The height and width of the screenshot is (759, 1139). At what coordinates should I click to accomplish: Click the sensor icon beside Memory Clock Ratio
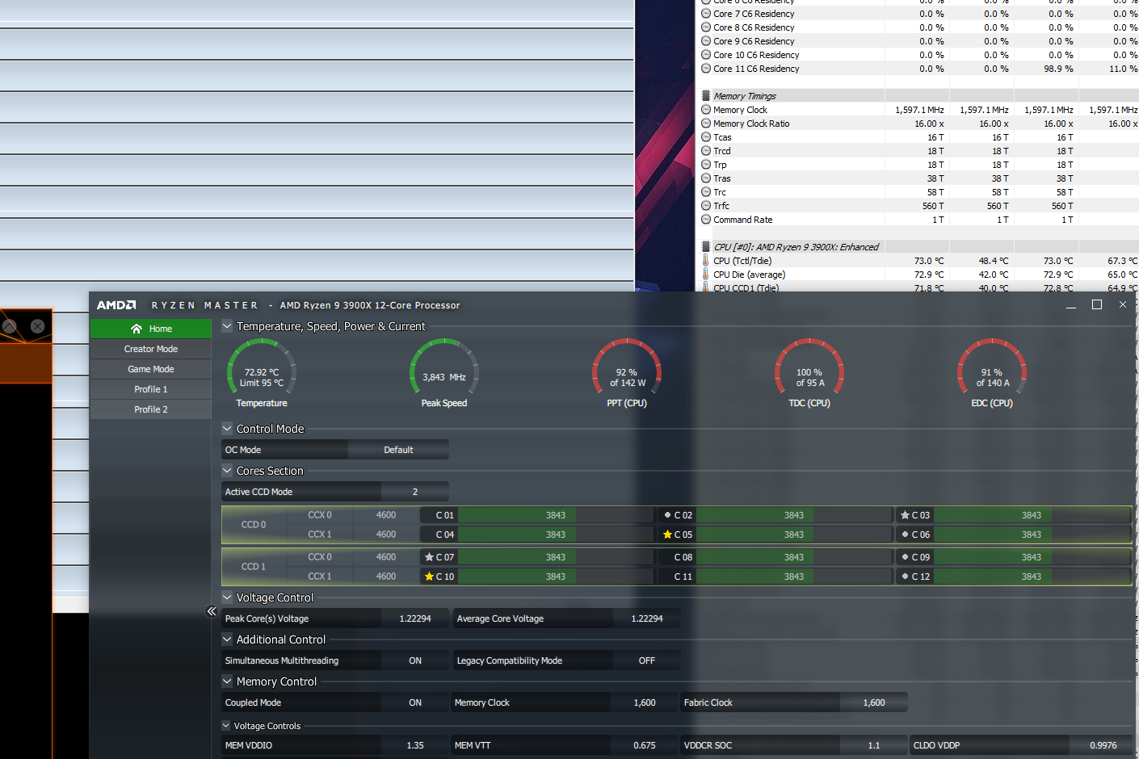(706, 124)
